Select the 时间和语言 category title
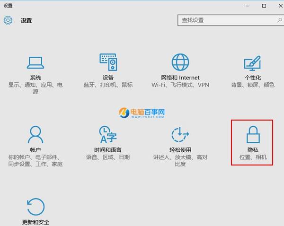The width and height of the screenshot is (284, 226). click(x=108, y=150)
